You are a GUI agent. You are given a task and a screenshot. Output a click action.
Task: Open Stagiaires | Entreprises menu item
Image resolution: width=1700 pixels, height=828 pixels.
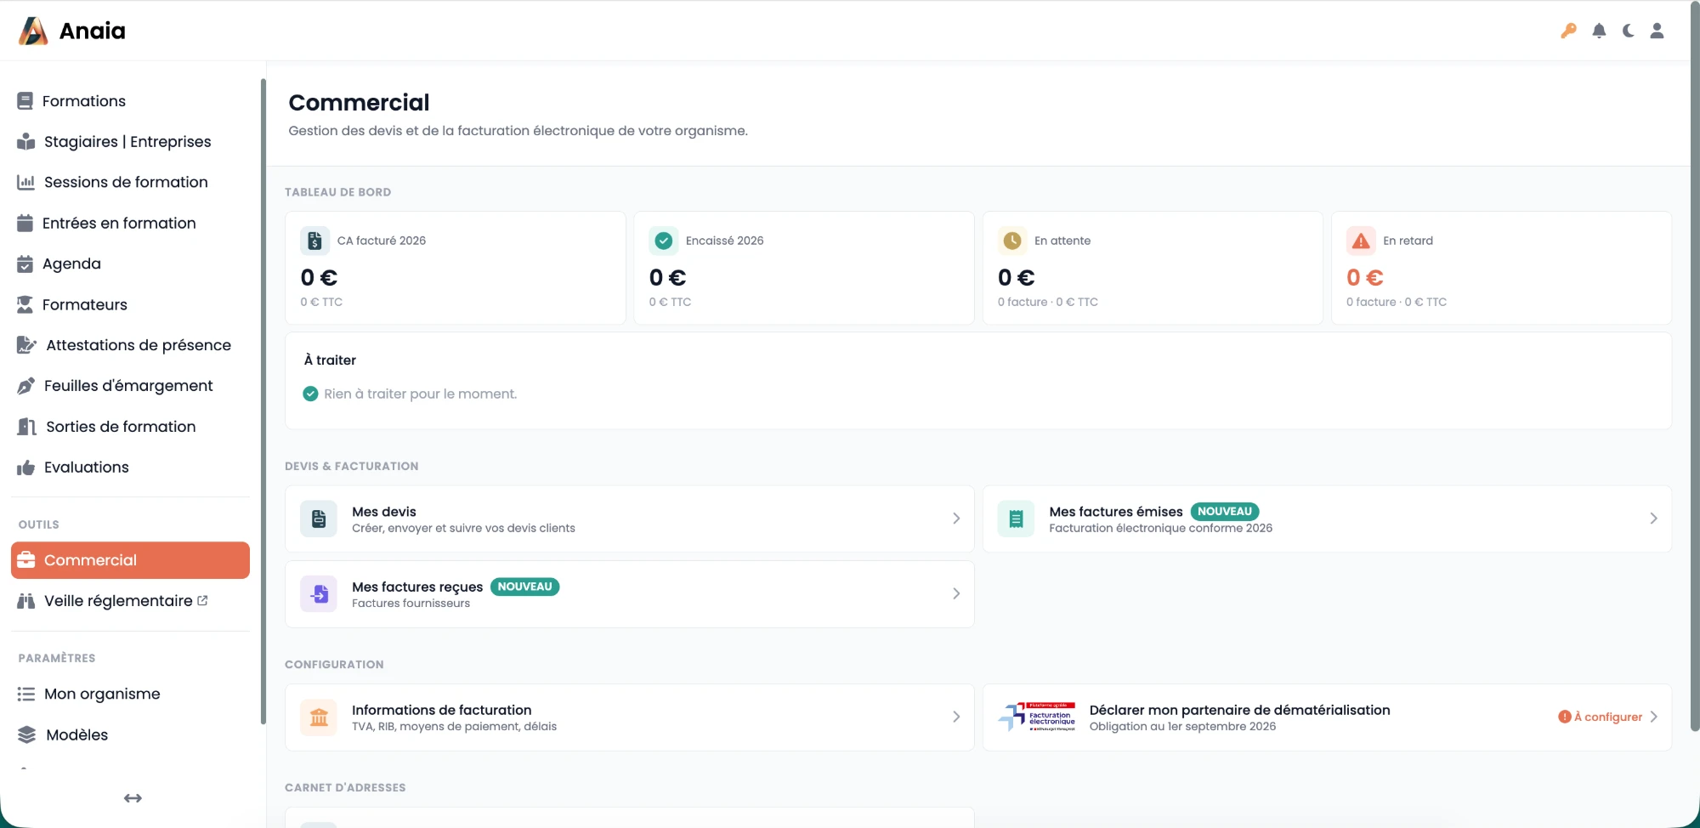(x=130, y=142)
